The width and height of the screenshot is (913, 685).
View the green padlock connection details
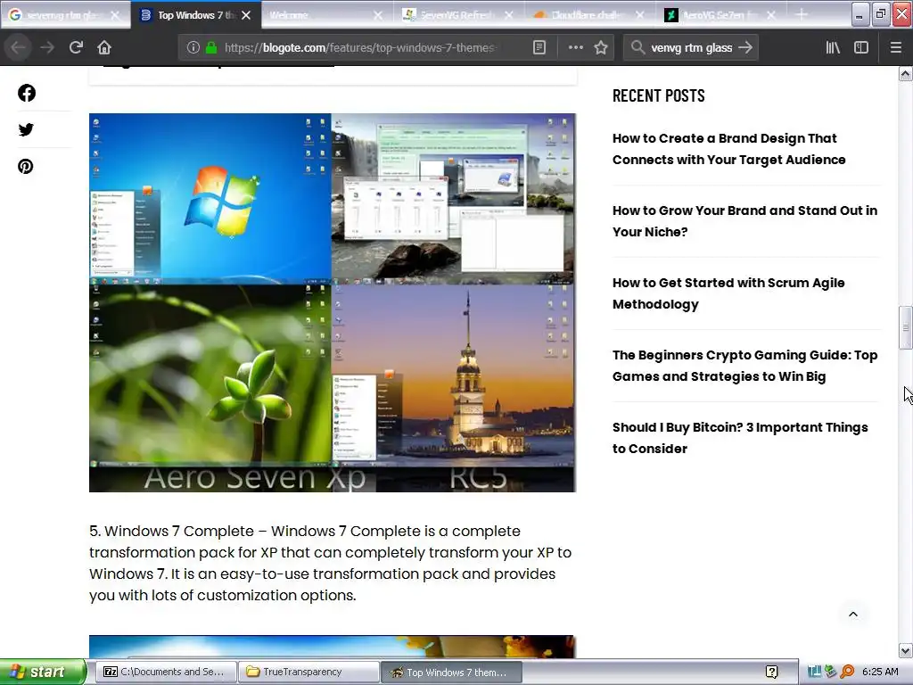[x=210, y=48]
